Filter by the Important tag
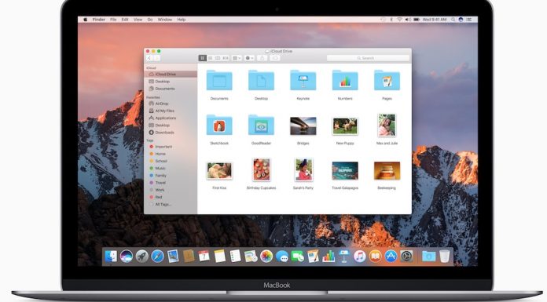 click(x=171, y=147)
